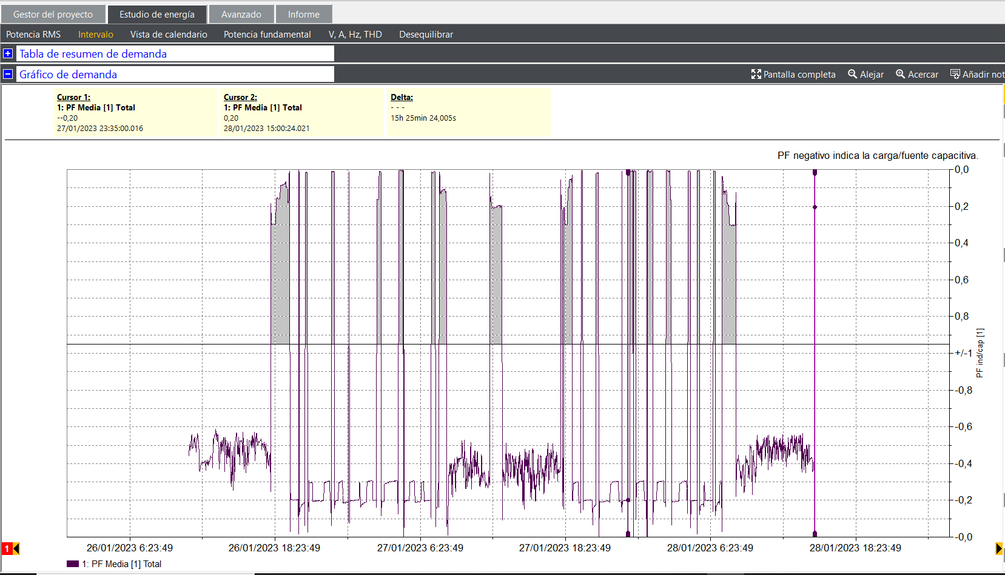Click the Pantalla completa fullscreen icon

pos(756,74)
